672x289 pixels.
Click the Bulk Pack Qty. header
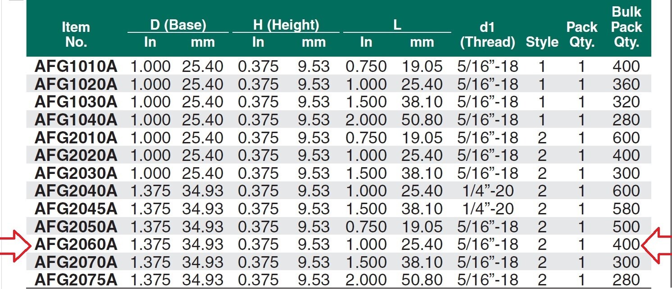pyautogui.click(x=626, y=27)
